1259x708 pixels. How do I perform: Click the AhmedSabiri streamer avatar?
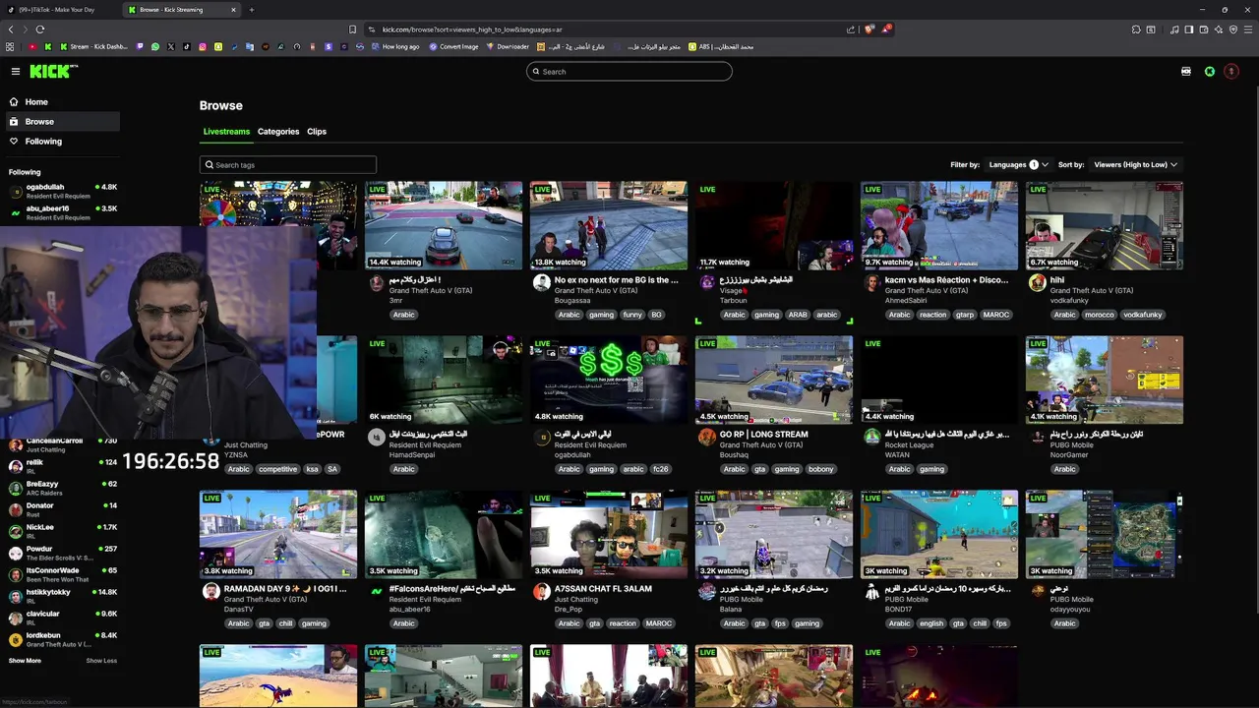coord(871,283)
